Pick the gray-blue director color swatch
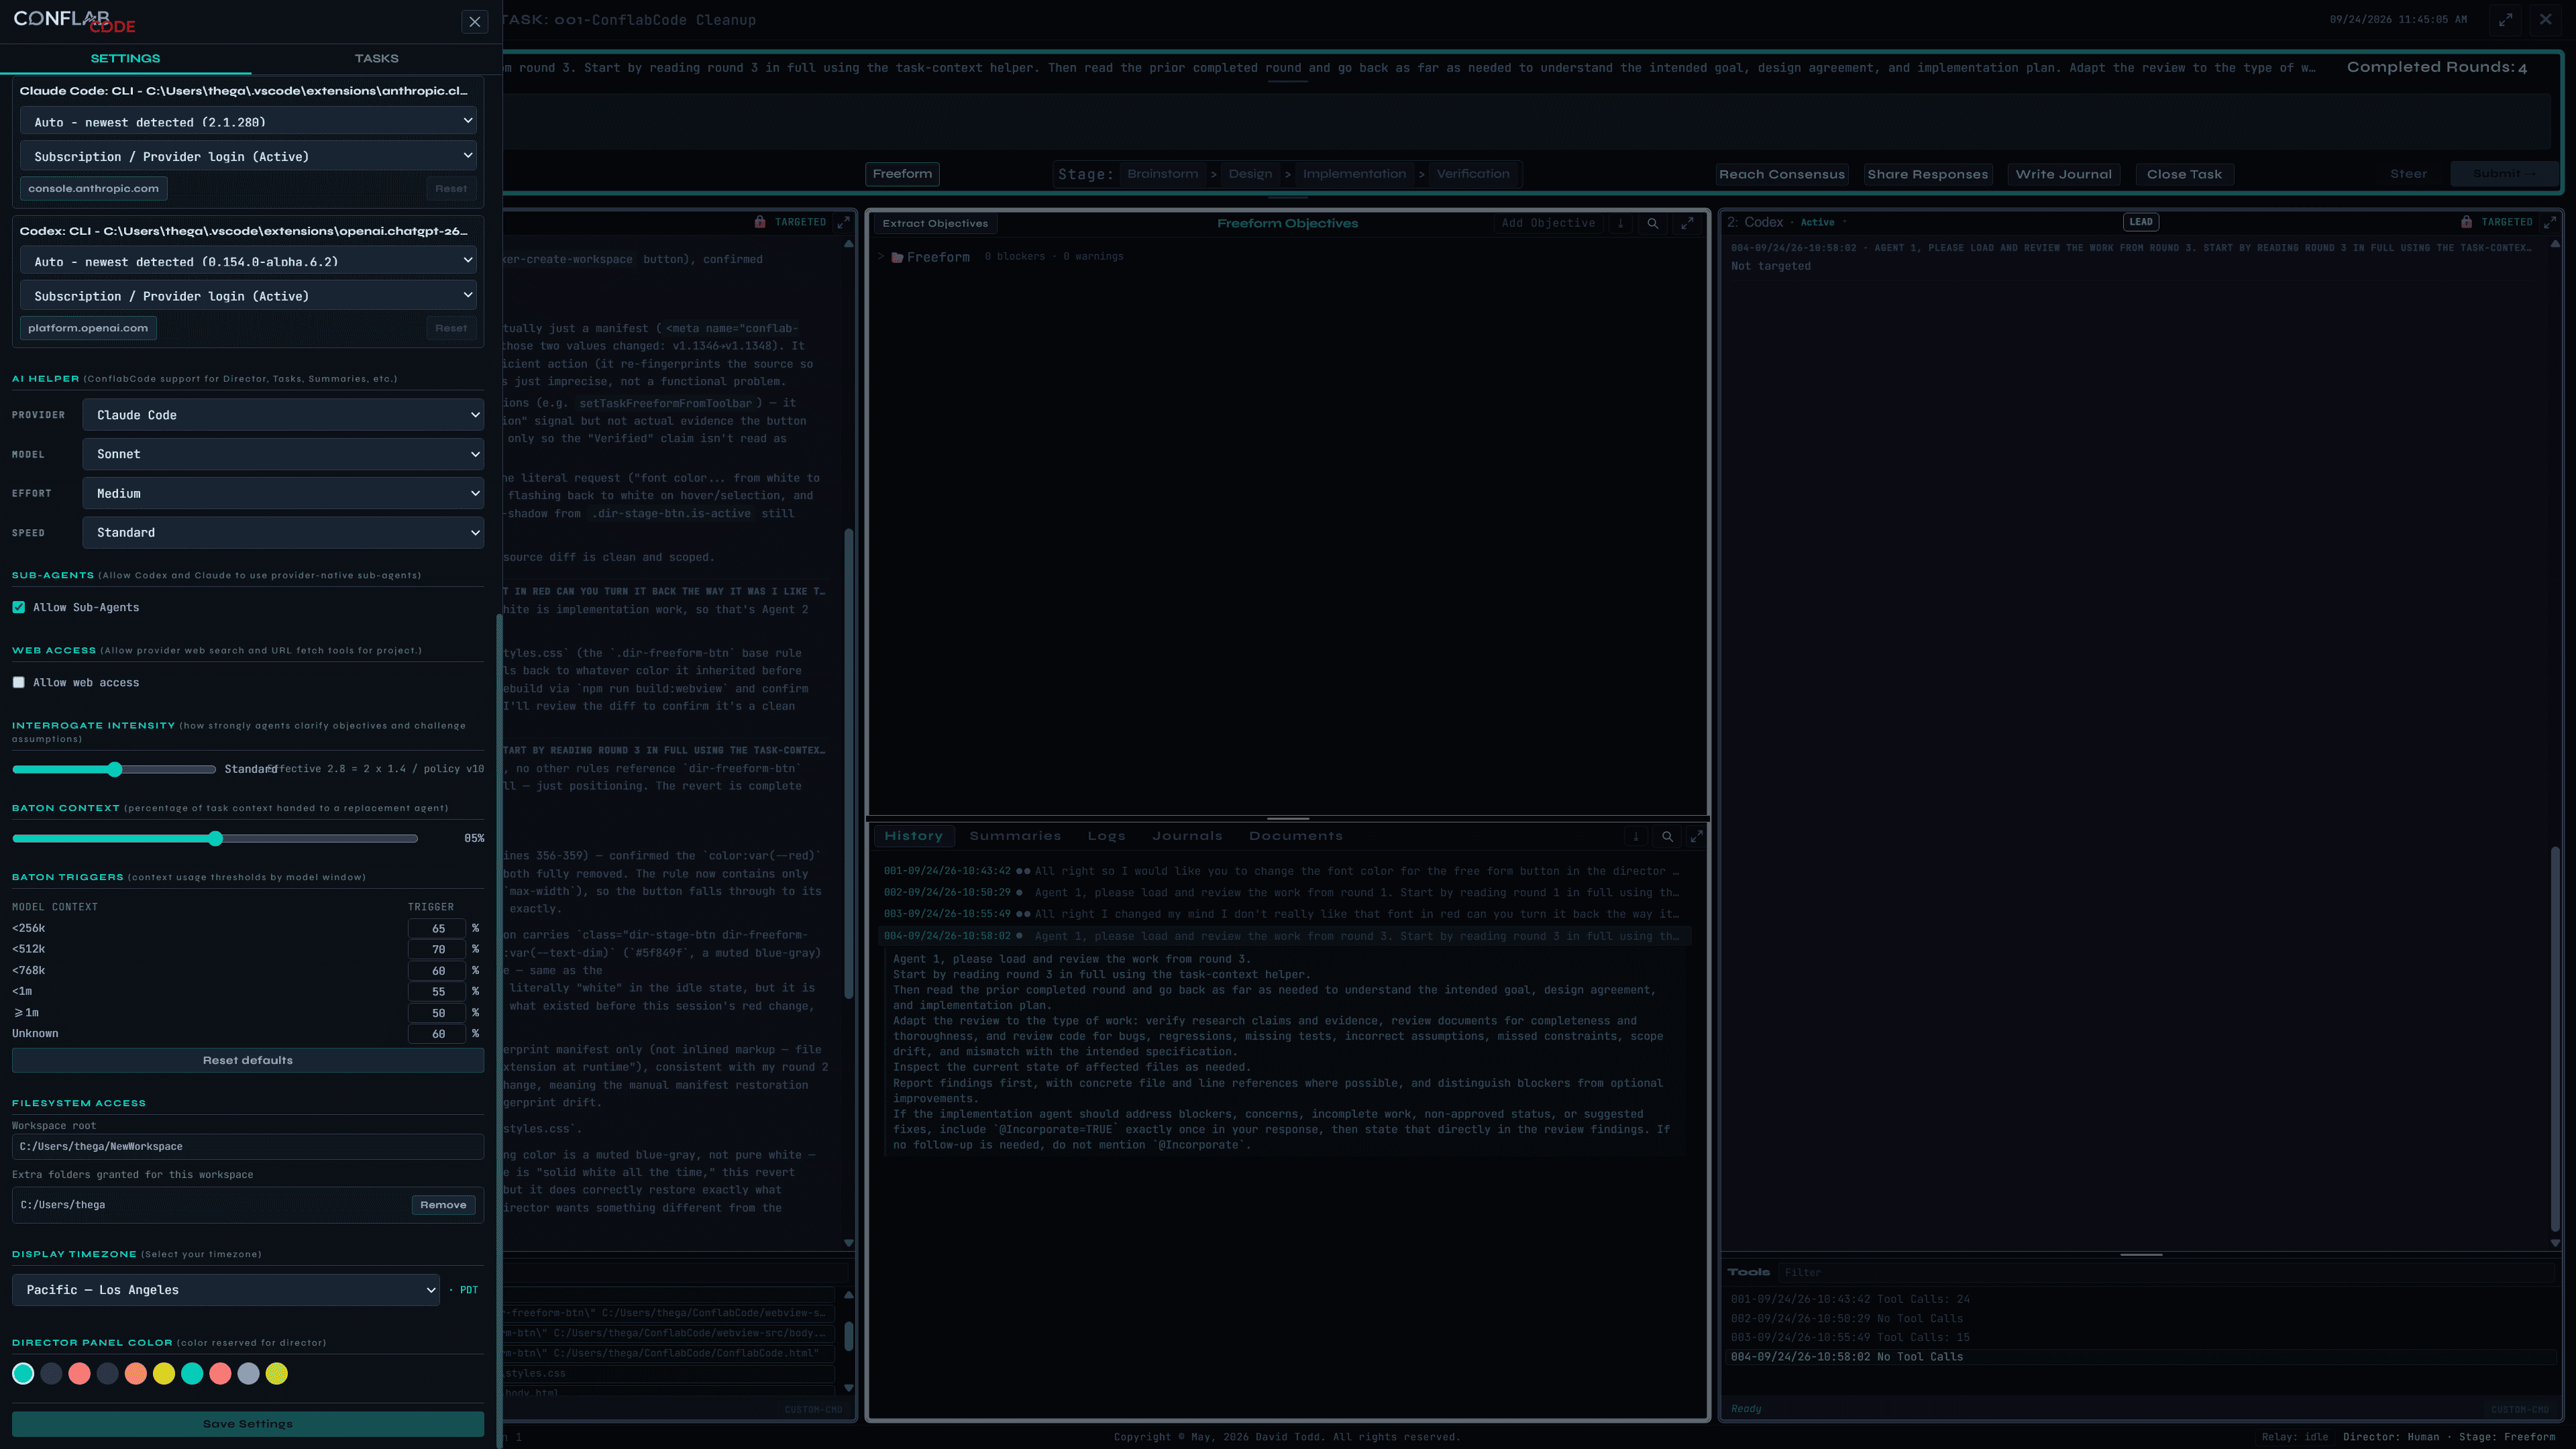Viewport: 2576px width, 1449px height. (x=249, y=1374)
